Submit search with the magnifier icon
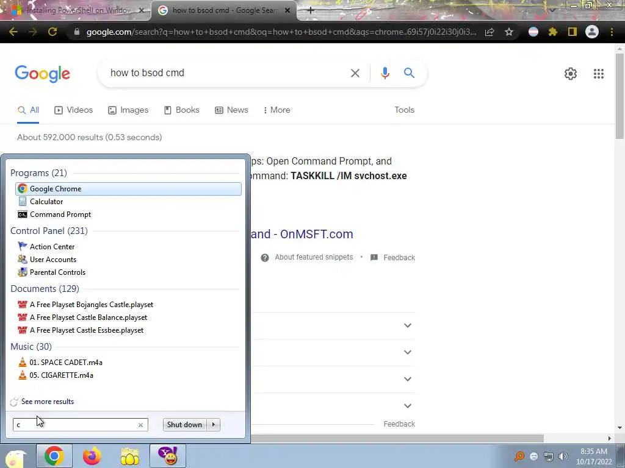The height and width of the screenshot is (468, 625). [x=409, y=73]
